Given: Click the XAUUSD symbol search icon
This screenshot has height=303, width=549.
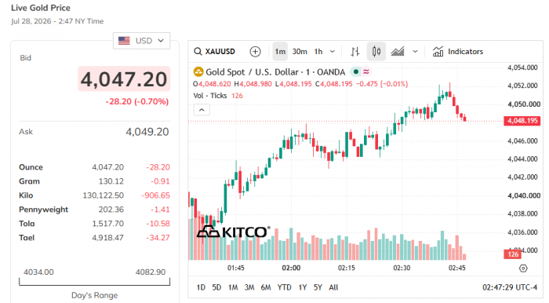Looking at the screenshot, I should point(198,52).
